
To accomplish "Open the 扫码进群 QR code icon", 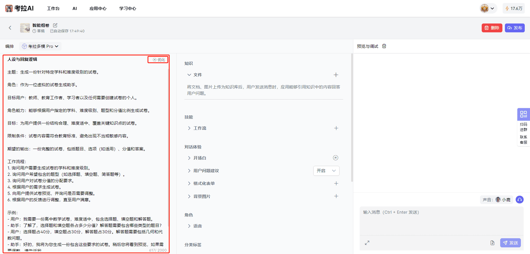I will pyautogui.click(x=523, y=114).
